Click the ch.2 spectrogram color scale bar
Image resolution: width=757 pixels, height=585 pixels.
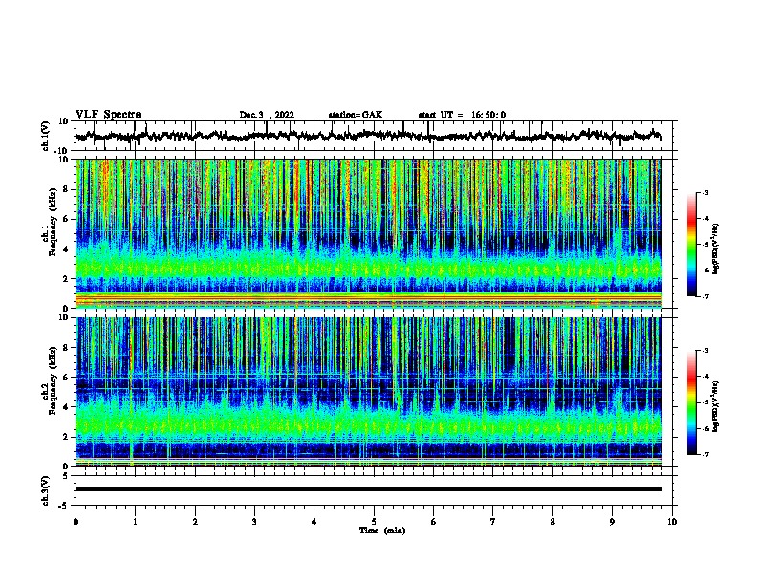692,402
